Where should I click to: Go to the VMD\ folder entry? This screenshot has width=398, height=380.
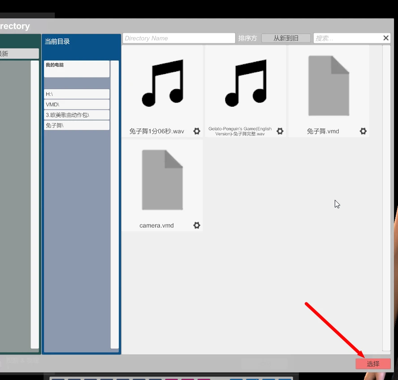[x=76, y=104]
